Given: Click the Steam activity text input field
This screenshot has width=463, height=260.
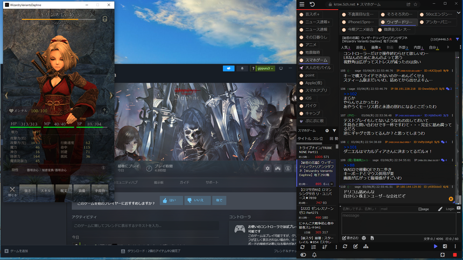Looking at the screenshot, I should (145, 226).
